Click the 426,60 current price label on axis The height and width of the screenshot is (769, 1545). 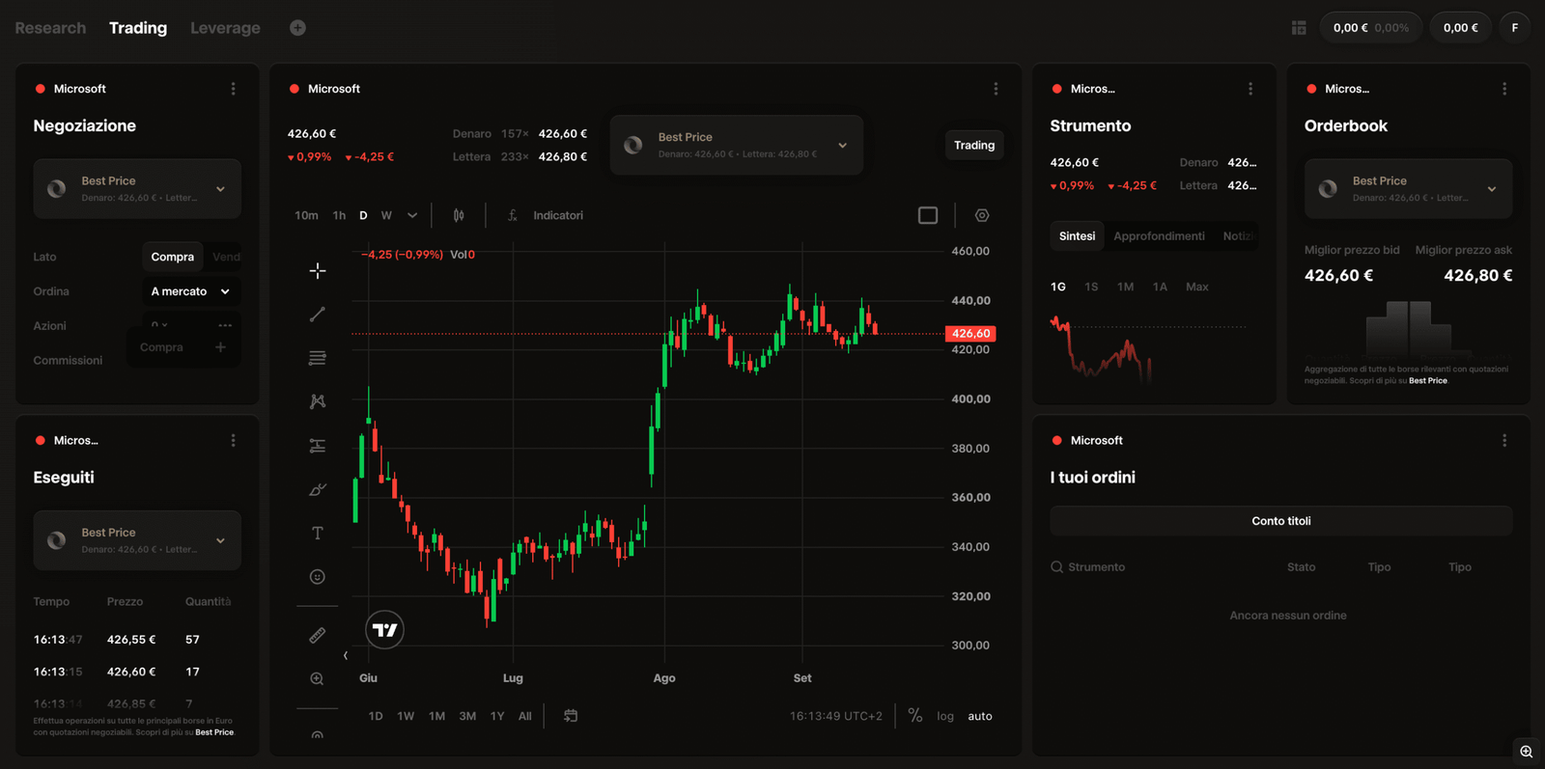pos(970,334)
